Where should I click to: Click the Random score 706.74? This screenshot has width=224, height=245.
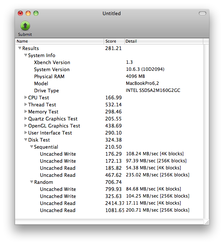pos(113,182)
